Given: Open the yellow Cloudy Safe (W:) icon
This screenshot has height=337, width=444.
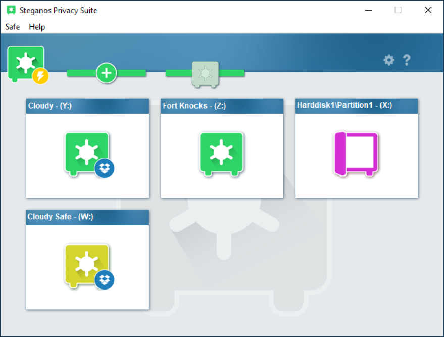Looking at the screenshot, I should coord(87,265).
